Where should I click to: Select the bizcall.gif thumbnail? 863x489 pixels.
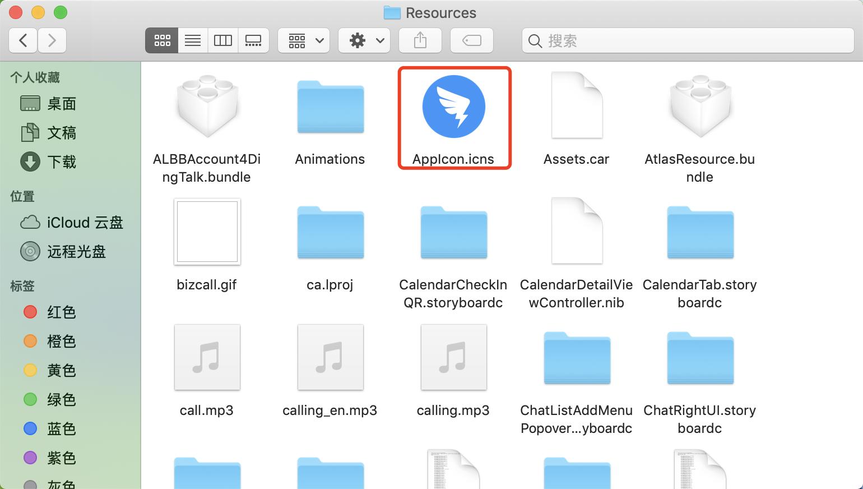tap(207, 232)
